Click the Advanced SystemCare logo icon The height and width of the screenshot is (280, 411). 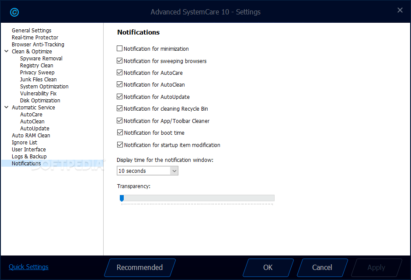[x=14, y=12]
